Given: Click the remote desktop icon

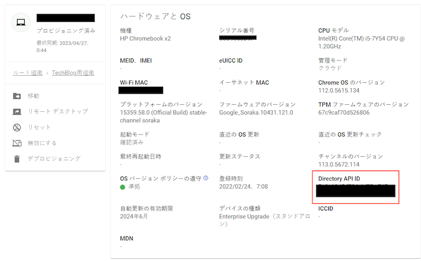Looking at the screenshot, I should (17, 111).
